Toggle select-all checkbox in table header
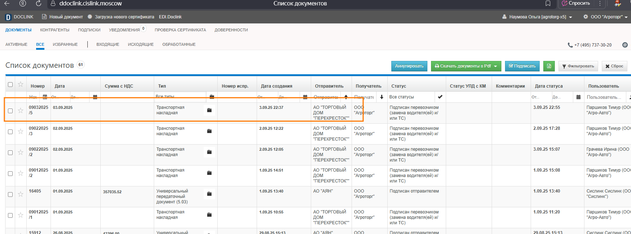The width and height of the screenshot is (631, 234). pyautogui.click(x=10, y=84)
